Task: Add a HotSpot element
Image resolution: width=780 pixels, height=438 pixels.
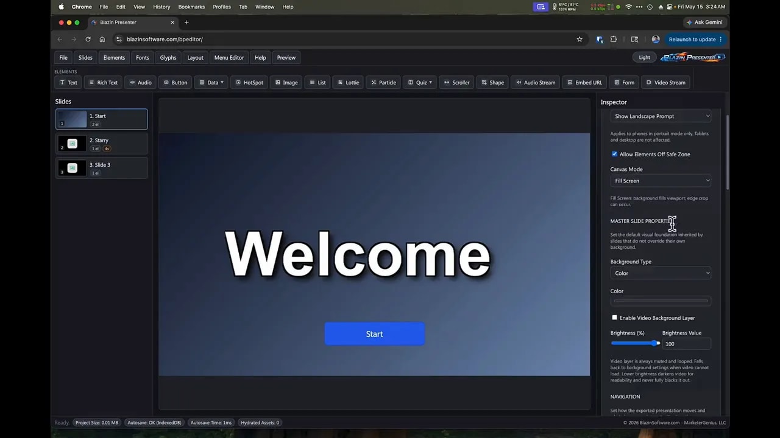Action: [x=249, y=83]
